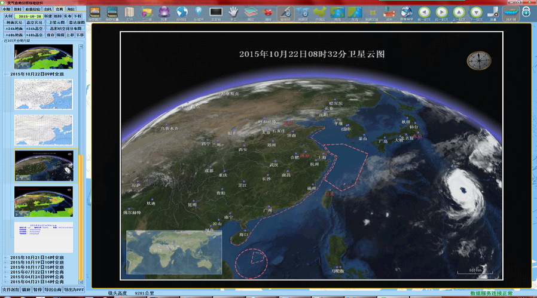
Task: Click the 发布 (Publish) button
Action: coord(68,16)
